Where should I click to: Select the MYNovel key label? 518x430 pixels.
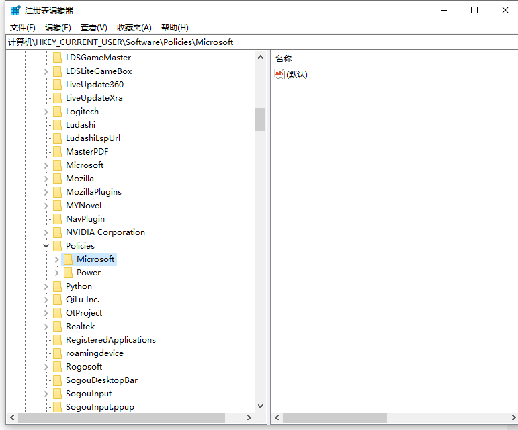pos(83,206)
